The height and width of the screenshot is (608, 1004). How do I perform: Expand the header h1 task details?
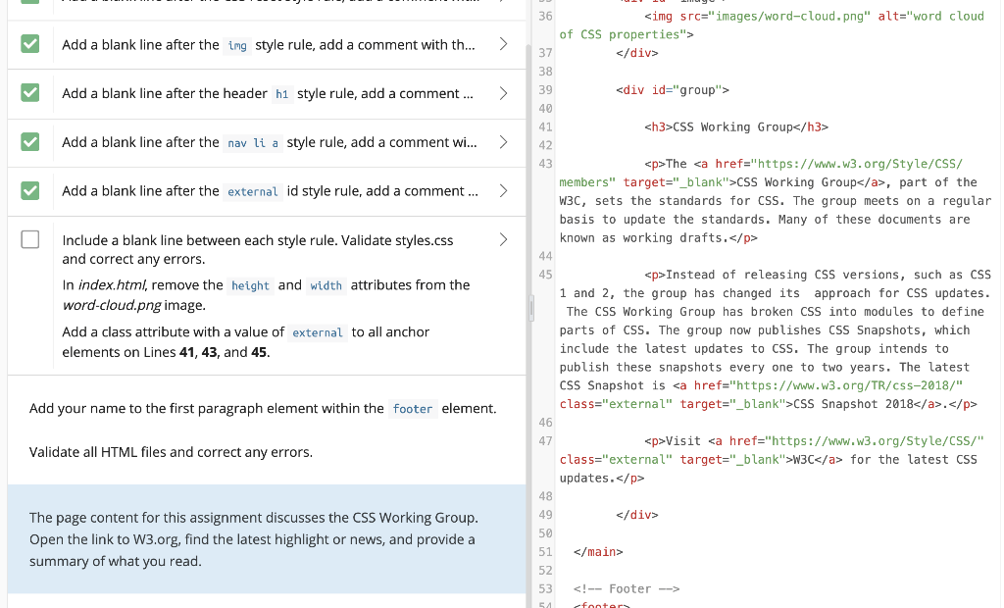click(x=503, y=93)
